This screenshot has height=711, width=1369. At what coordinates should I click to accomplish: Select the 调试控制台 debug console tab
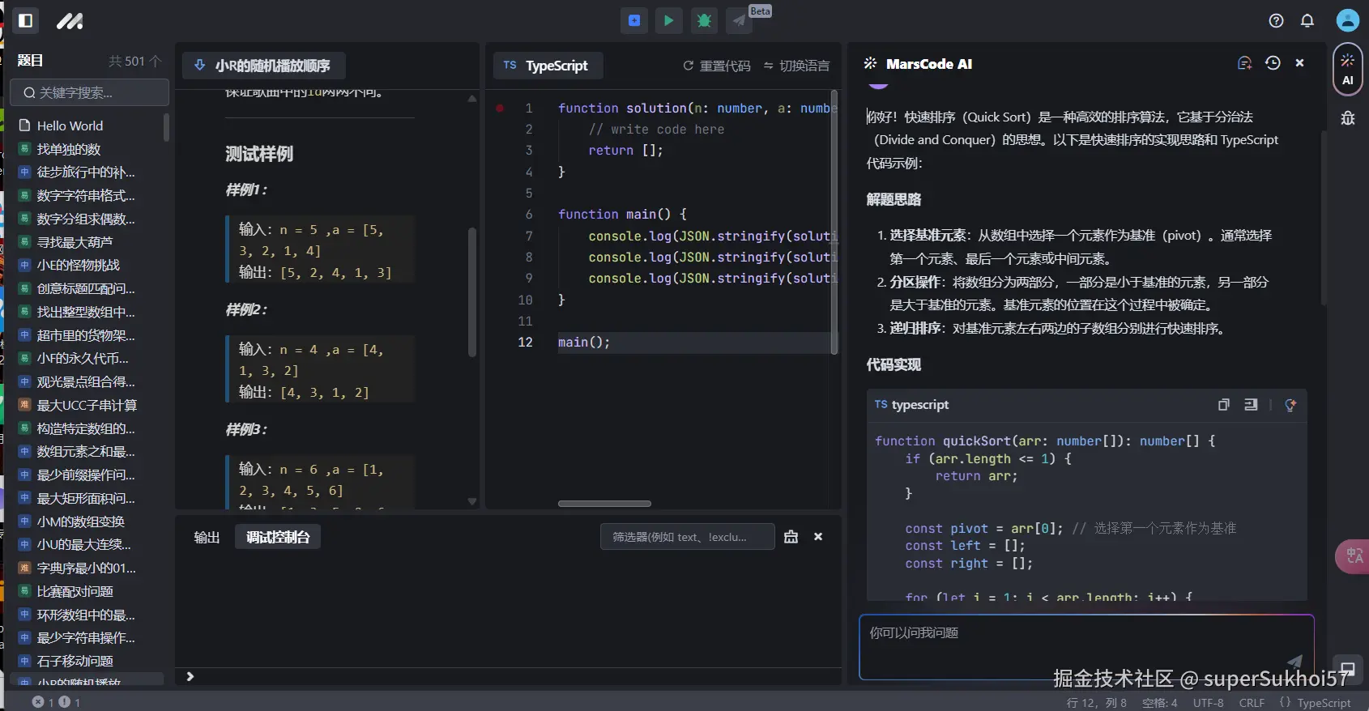(278, 537)
